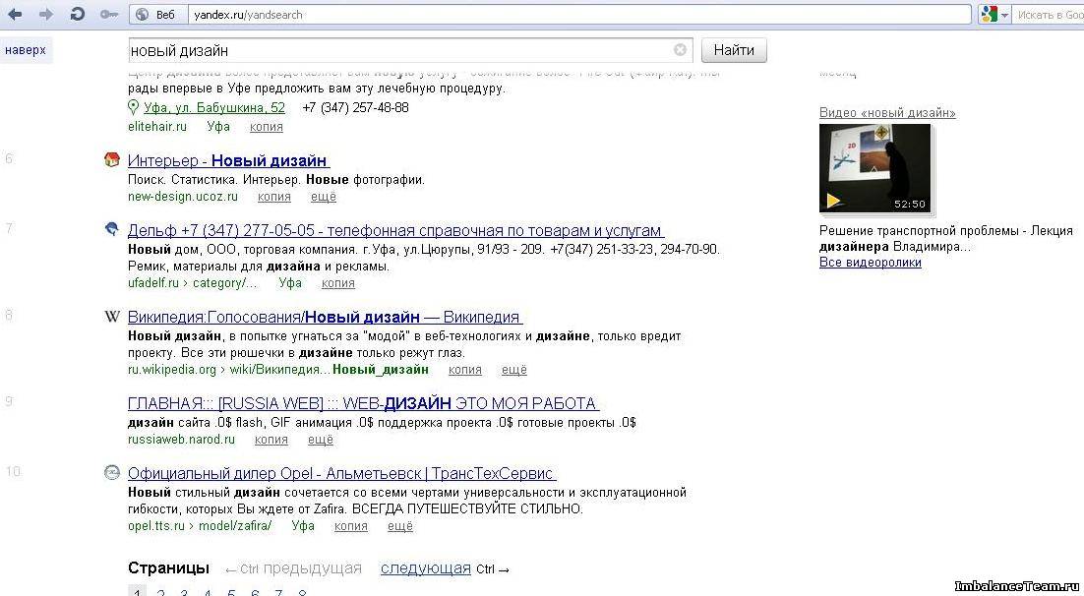Click the map pin icon by Уфа address
Screen dimensions: 1084x596
[x=134, y=108]
